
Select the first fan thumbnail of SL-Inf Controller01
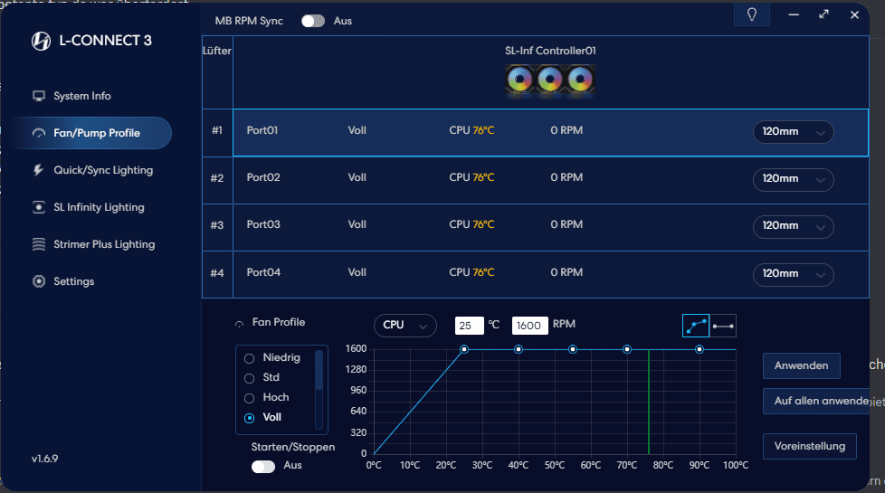tap(519, 80)
